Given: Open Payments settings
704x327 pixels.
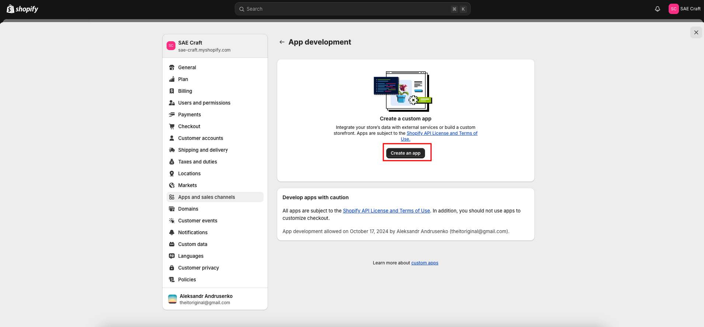Looking at the screenshot, I should click(215, 115).
